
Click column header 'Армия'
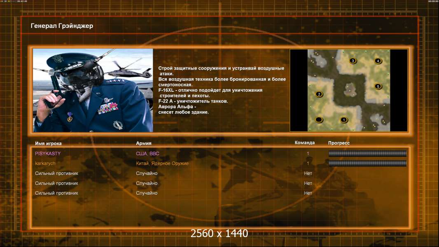point(144,143)
